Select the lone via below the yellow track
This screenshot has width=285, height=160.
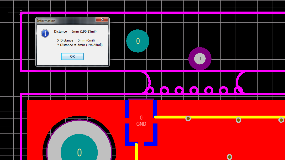(229, 157)
